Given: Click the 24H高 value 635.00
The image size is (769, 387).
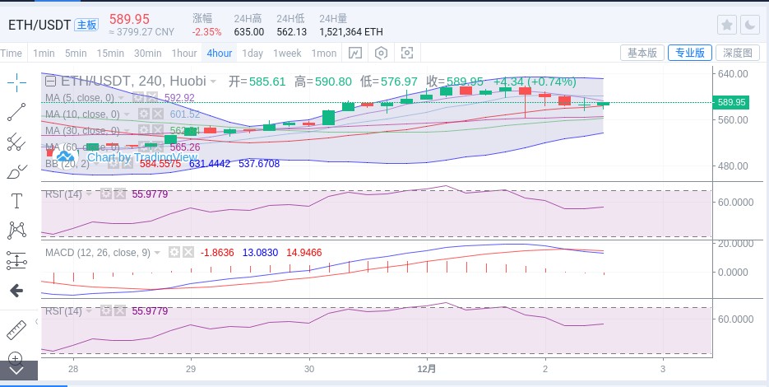Looking at the screenshot, I should pos(249,32).
